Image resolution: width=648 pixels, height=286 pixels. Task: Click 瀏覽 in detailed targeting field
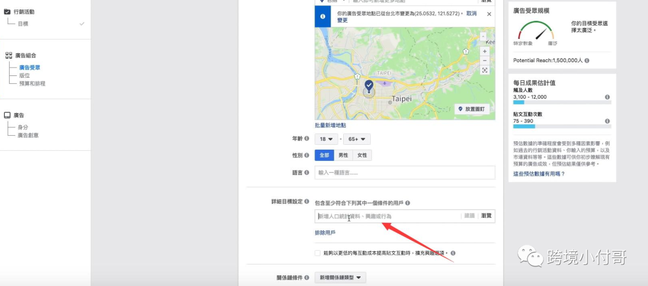pos(487,215)
